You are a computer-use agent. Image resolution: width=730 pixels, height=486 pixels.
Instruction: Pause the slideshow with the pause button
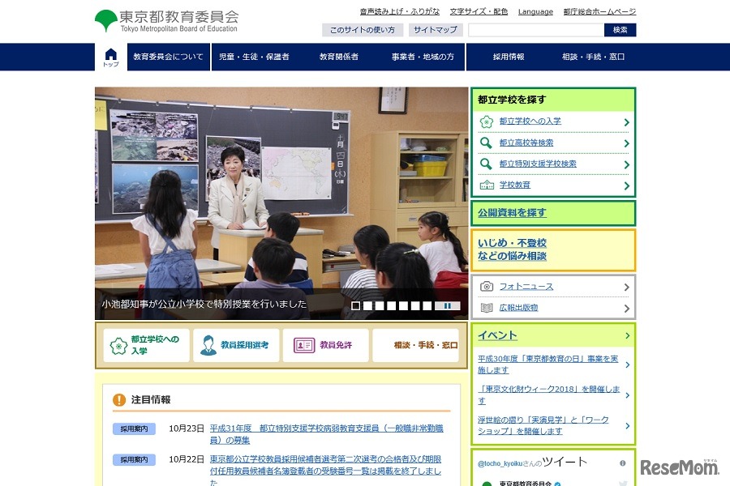(x=447, y=306)
